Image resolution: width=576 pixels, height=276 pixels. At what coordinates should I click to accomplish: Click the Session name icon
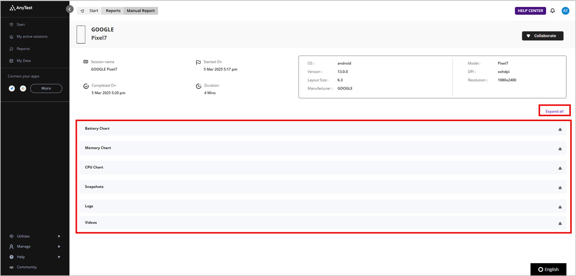point(86,62)
